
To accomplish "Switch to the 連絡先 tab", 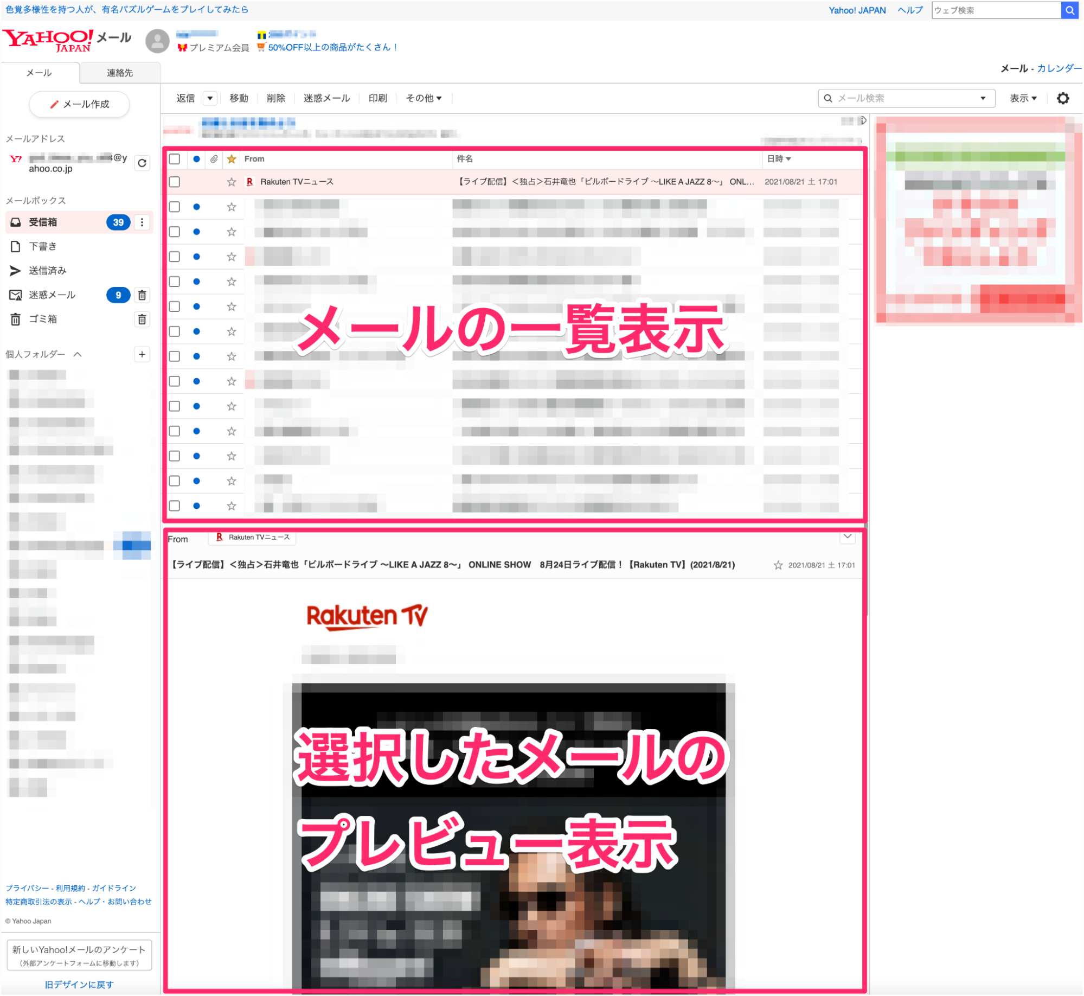I will click(x=120, y=73).
